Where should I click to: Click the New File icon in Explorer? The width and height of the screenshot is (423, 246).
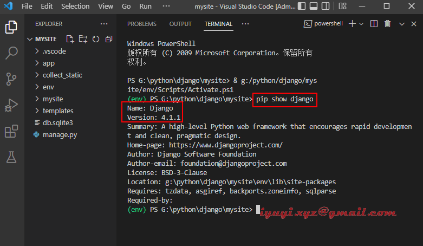pyautogui.click(x=70, y=39)
